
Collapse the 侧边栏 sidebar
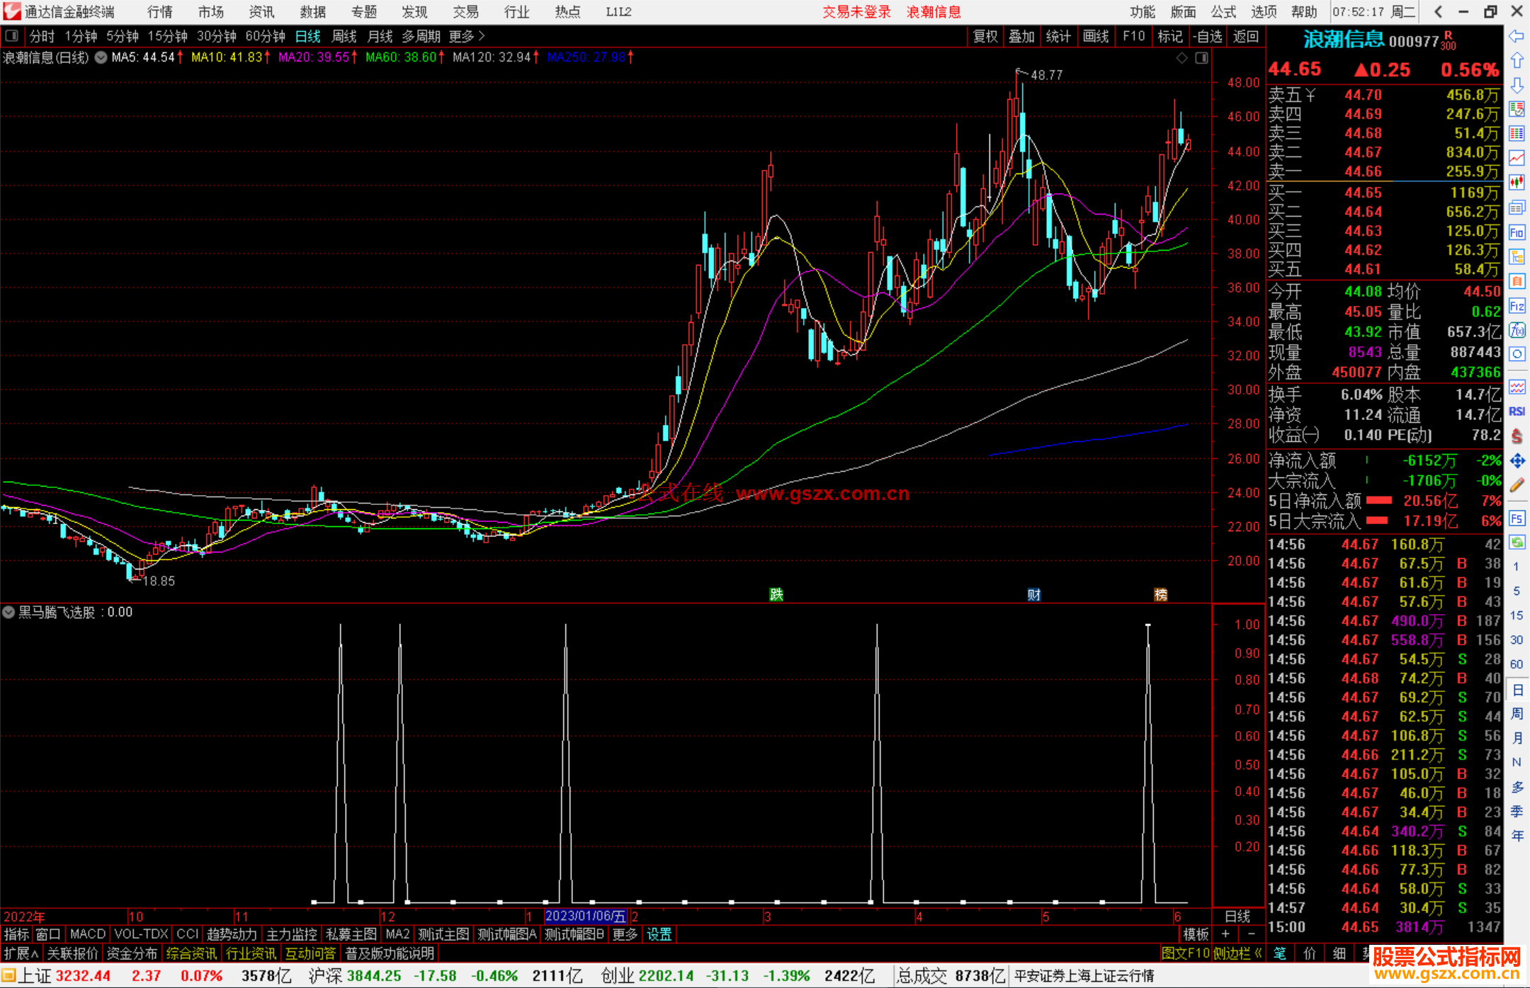(1237, 953)
